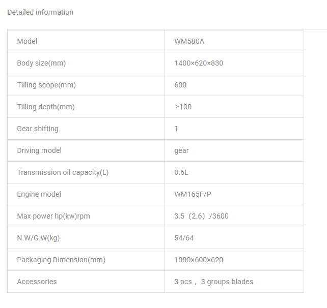
Task: Select the Gear shifting label
Action: click(38, 129)
